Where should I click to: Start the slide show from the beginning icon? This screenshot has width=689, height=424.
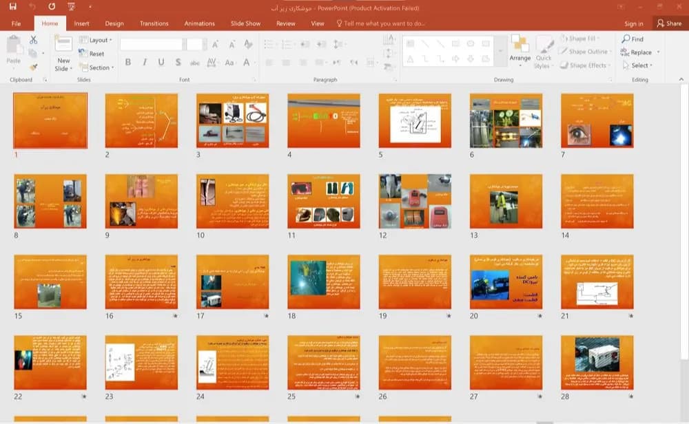(x=71, y=7)
